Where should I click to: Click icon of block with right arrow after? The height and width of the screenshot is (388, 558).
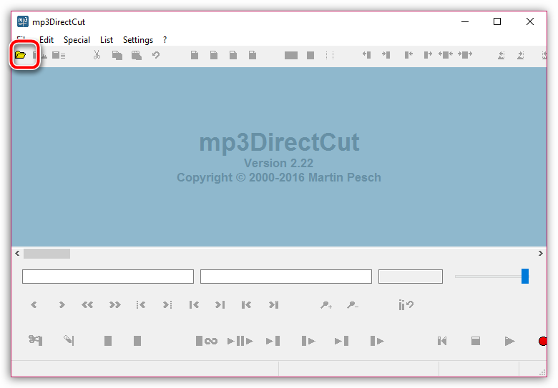click(x=428, y=55)
